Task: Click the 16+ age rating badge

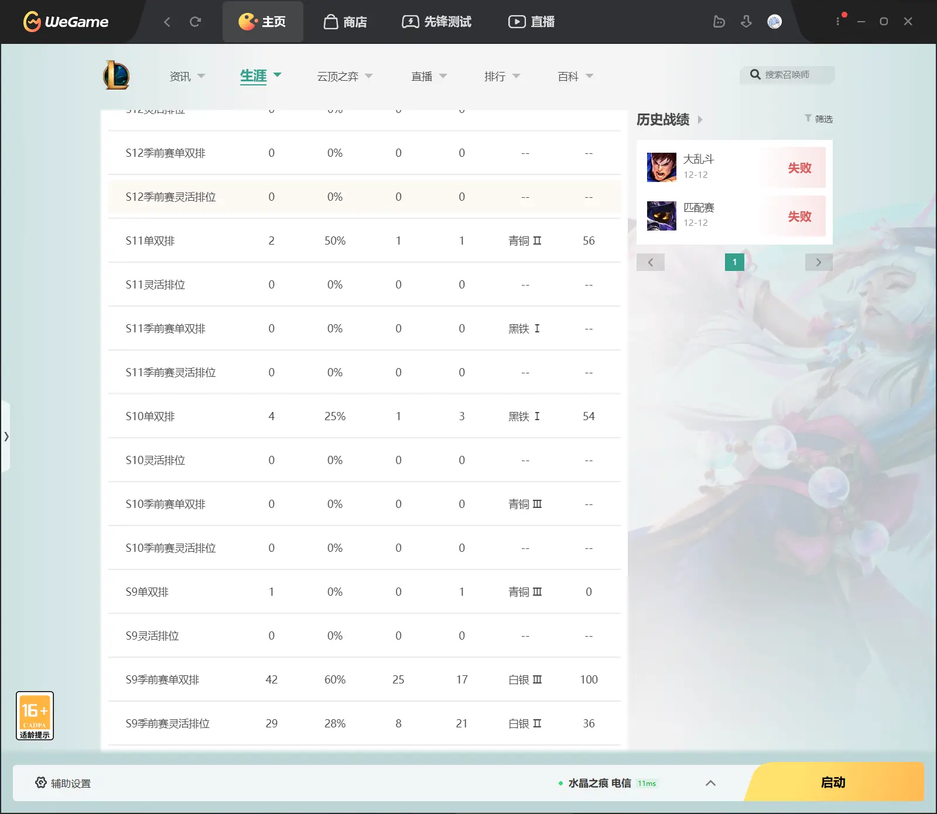Action: click(x=35, y=716)
